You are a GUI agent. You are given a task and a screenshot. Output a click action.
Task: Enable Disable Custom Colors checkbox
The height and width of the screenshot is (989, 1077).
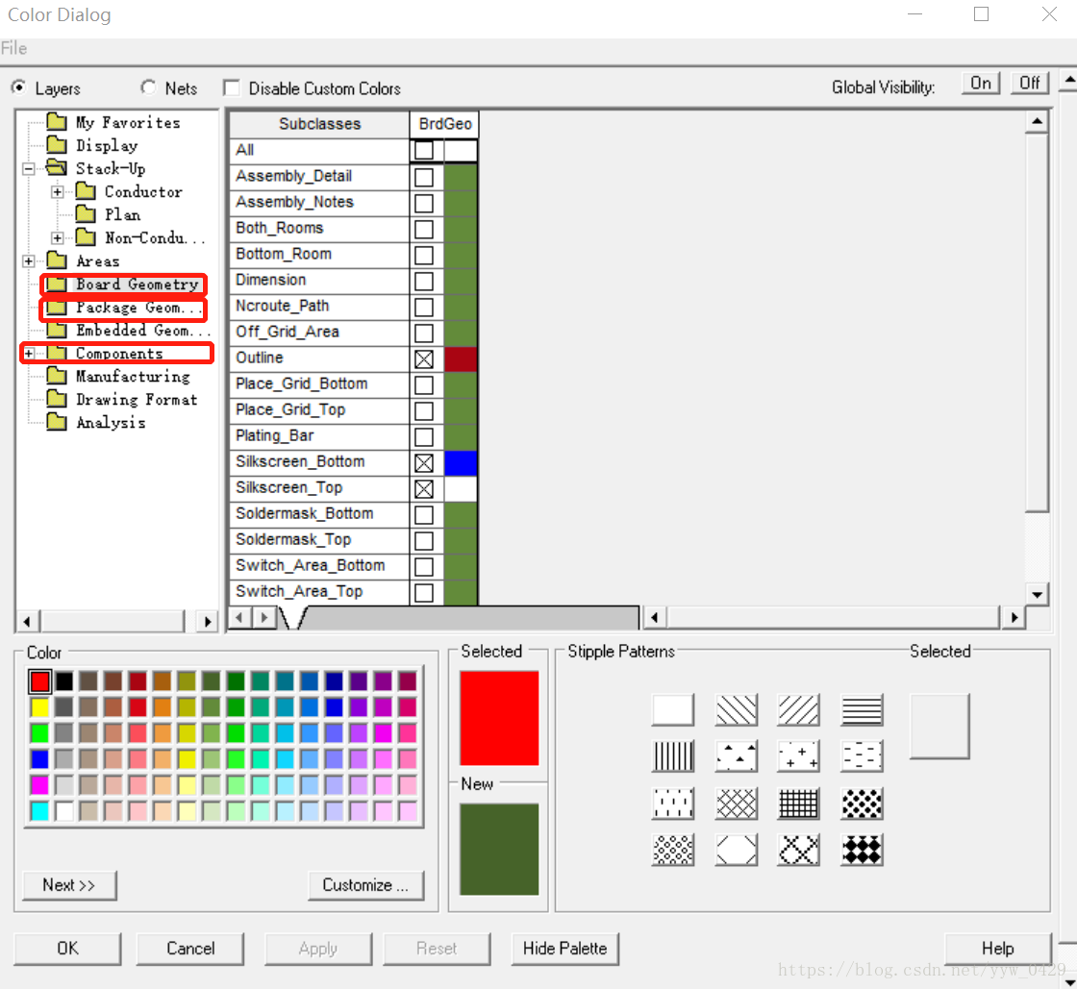click(232, 88)
